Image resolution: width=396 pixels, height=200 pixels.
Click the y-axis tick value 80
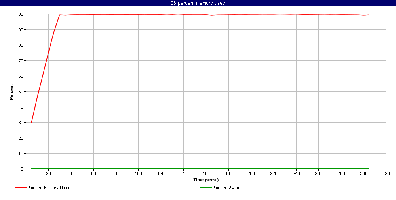point(21,45)
